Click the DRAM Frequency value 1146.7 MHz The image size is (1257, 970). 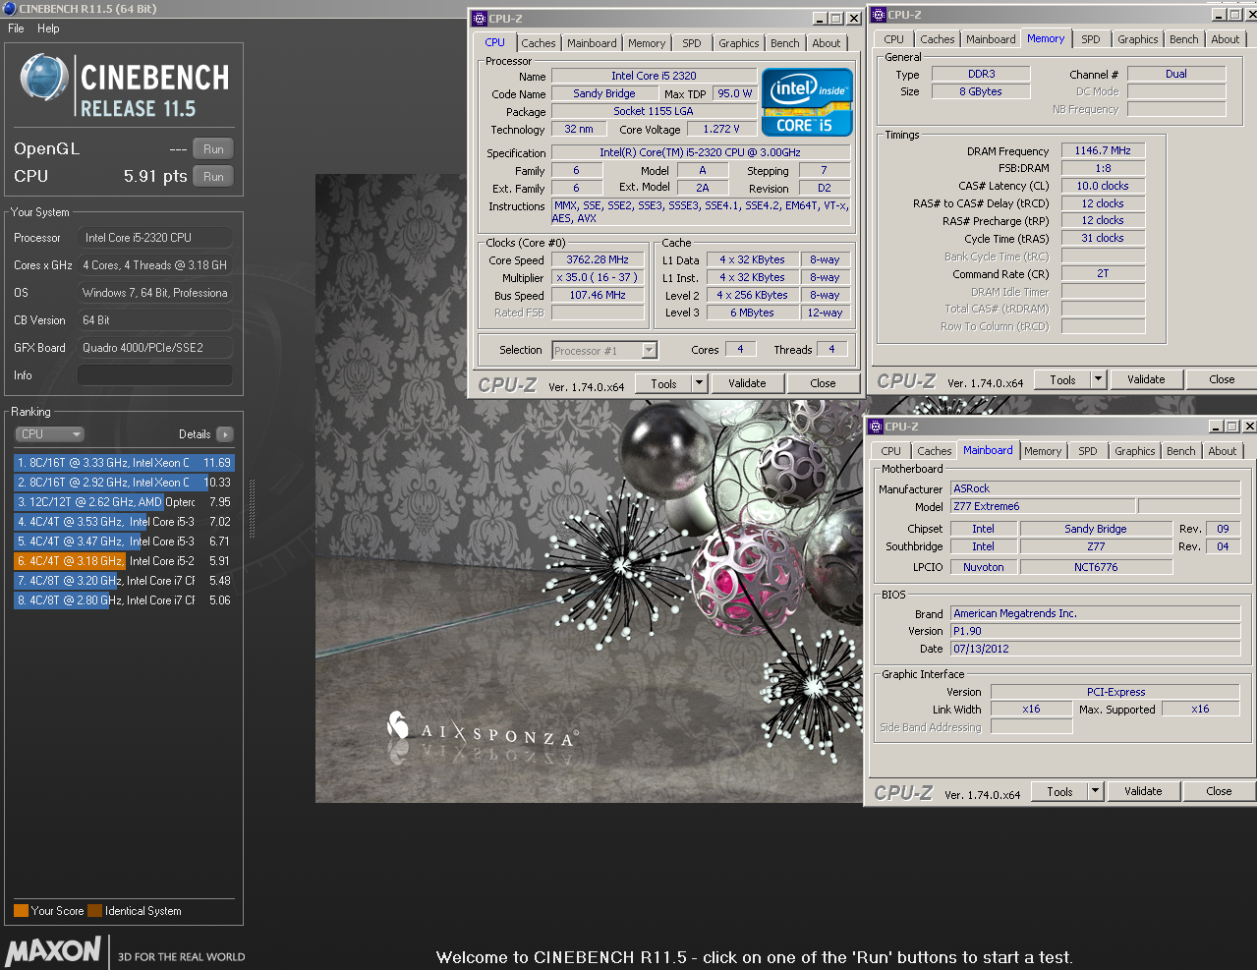[x=1103, y=151]
